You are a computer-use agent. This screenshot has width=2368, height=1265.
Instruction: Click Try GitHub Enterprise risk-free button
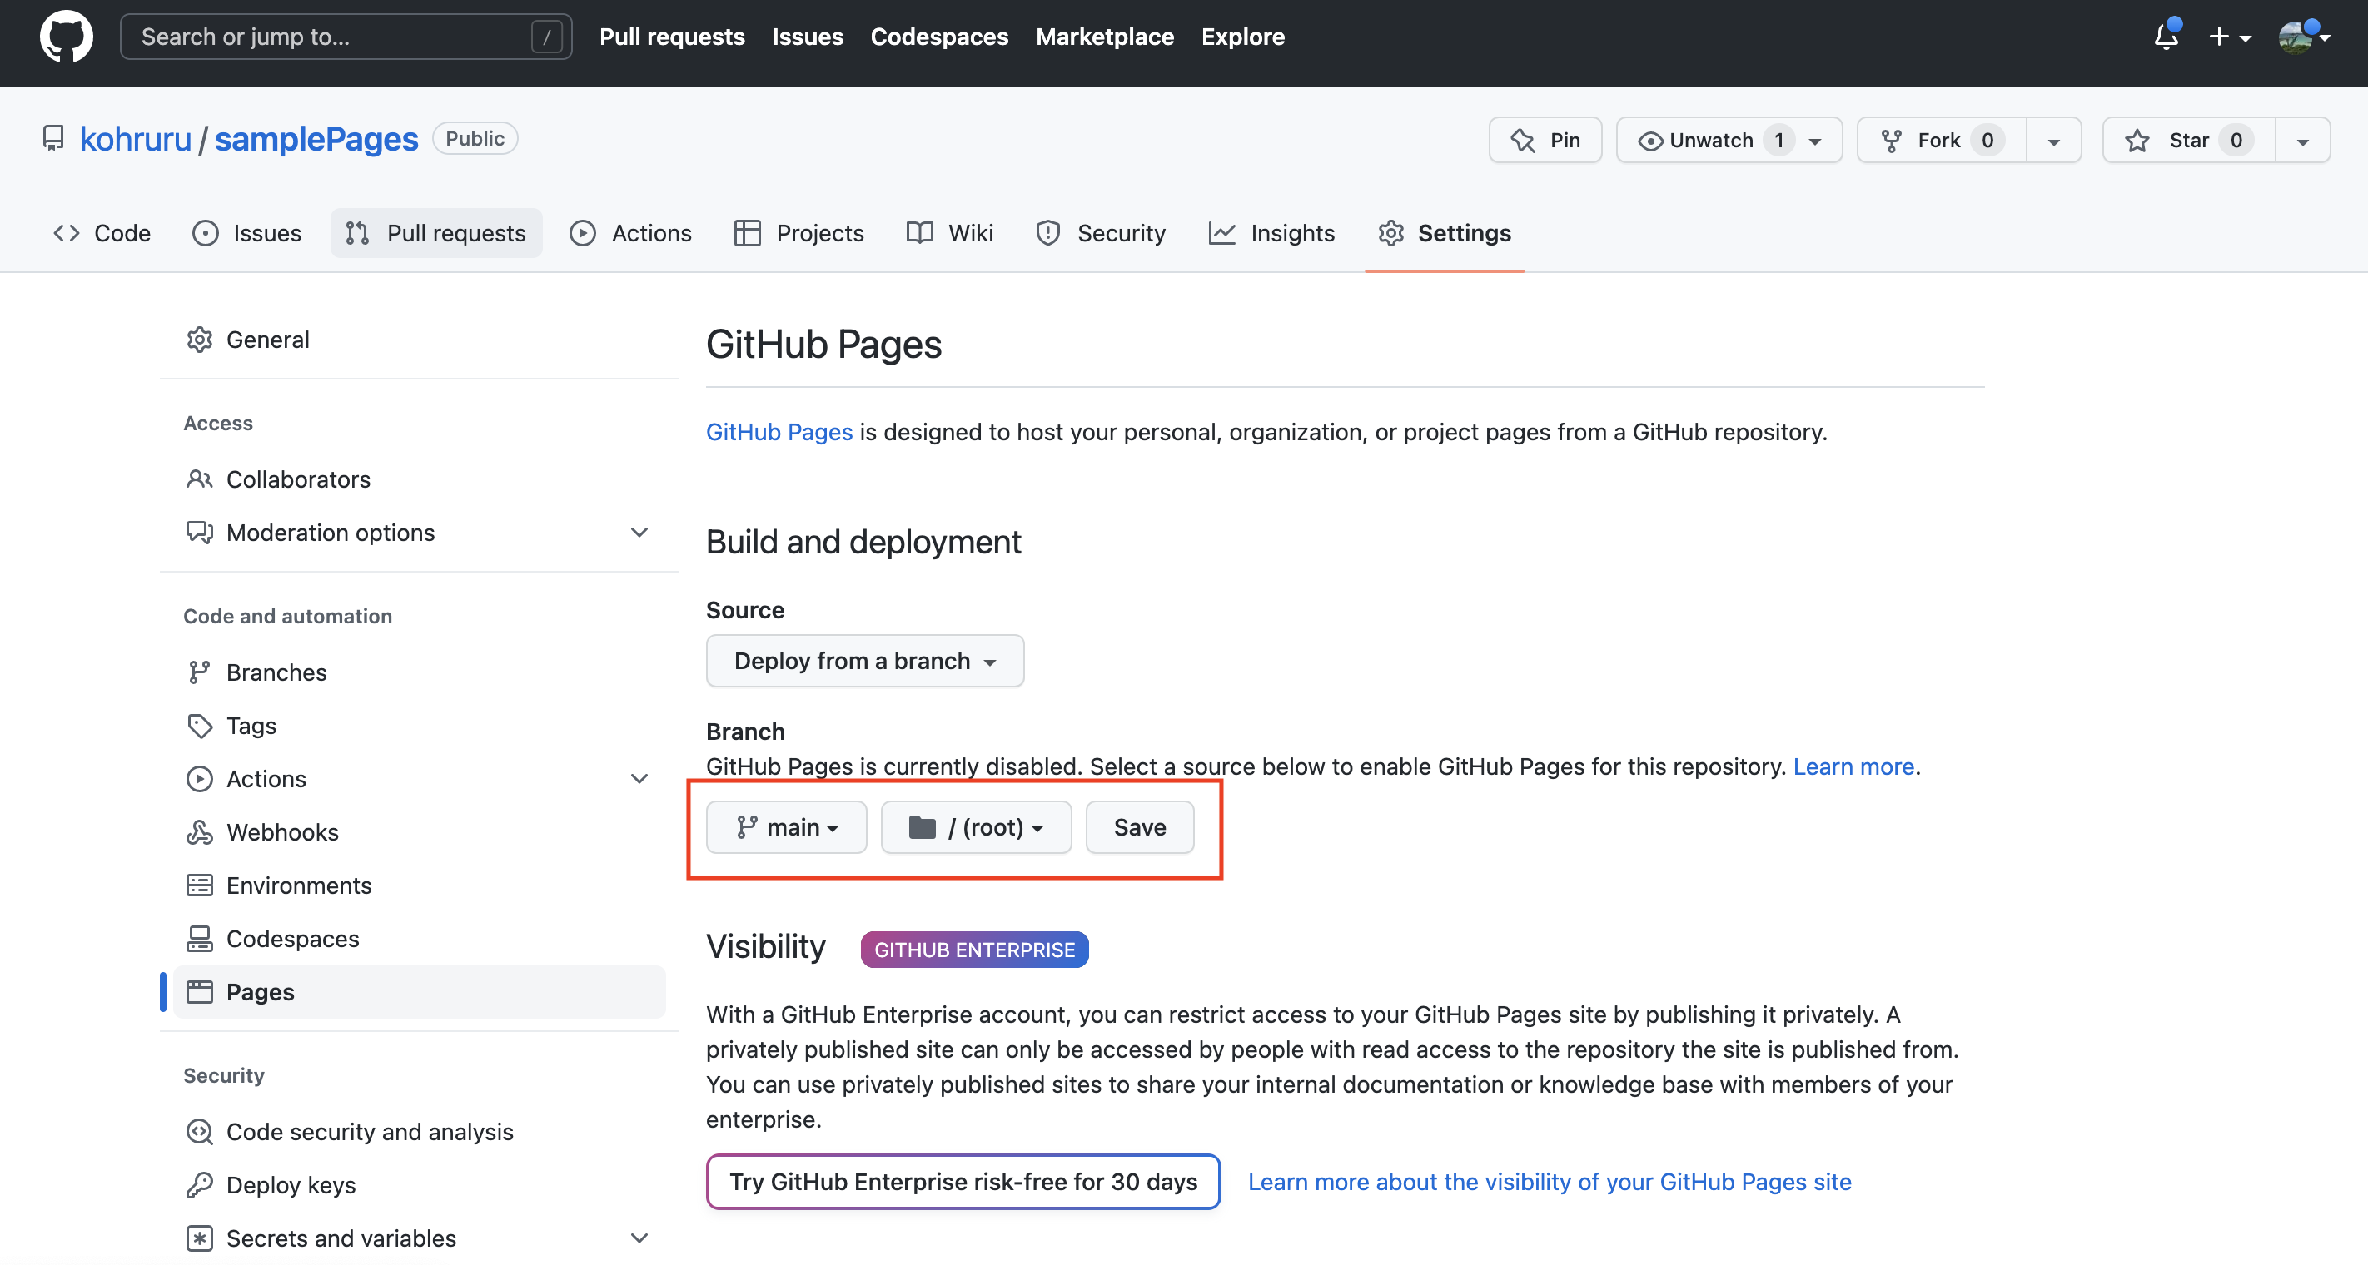(x=963, y=1182)
